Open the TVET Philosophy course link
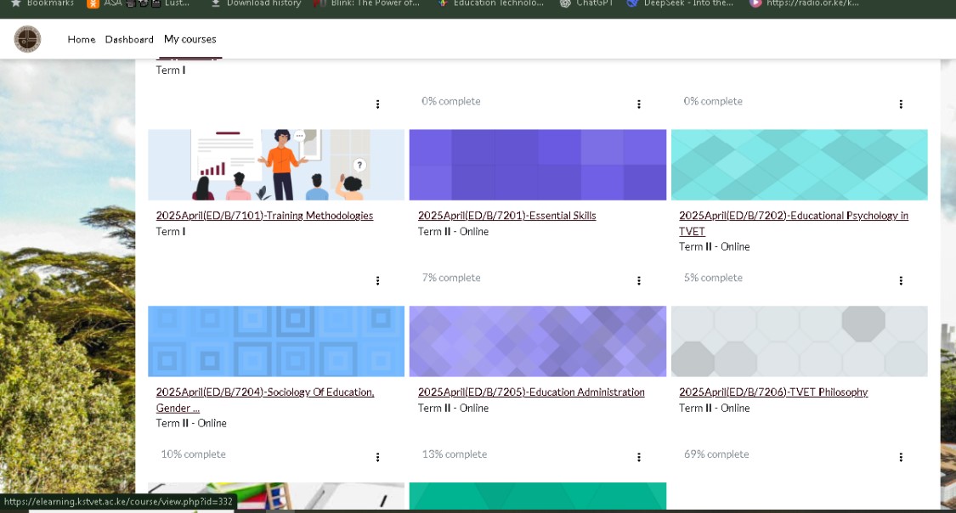The height and width of the screenshot is (513, 956). coord(773,392)
